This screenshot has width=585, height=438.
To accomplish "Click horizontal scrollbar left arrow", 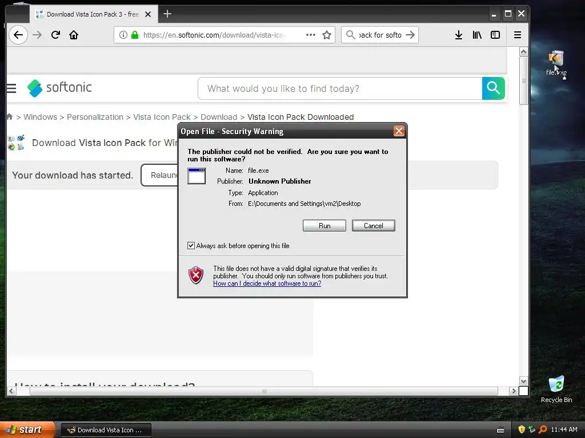I will point(11,391).
